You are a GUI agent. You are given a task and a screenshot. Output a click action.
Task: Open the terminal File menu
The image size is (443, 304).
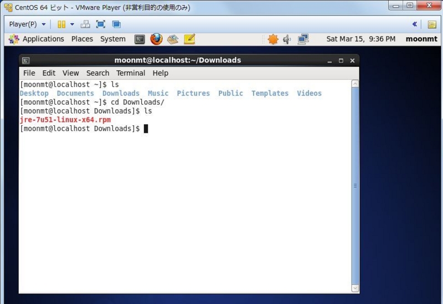(29, 73)
